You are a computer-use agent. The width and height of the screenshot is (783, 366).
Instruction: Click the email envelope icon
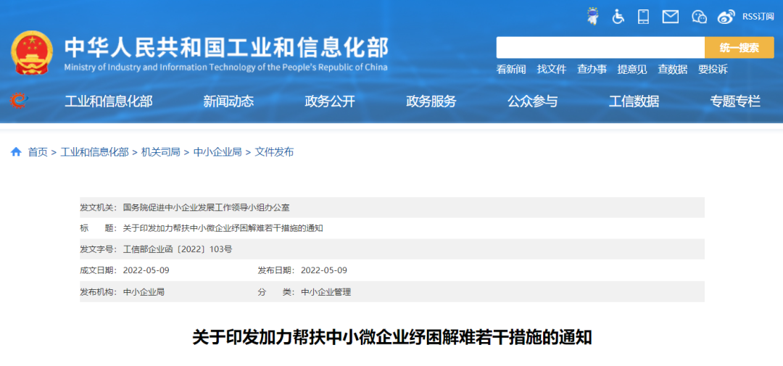tap(670, 17)
